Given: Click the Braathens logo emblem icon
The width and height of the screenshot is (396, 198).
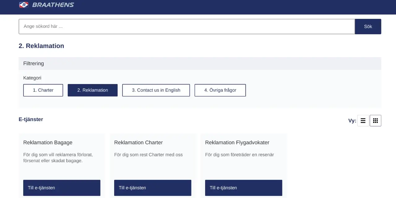Looking at the screenshot, I should point(24,5).
